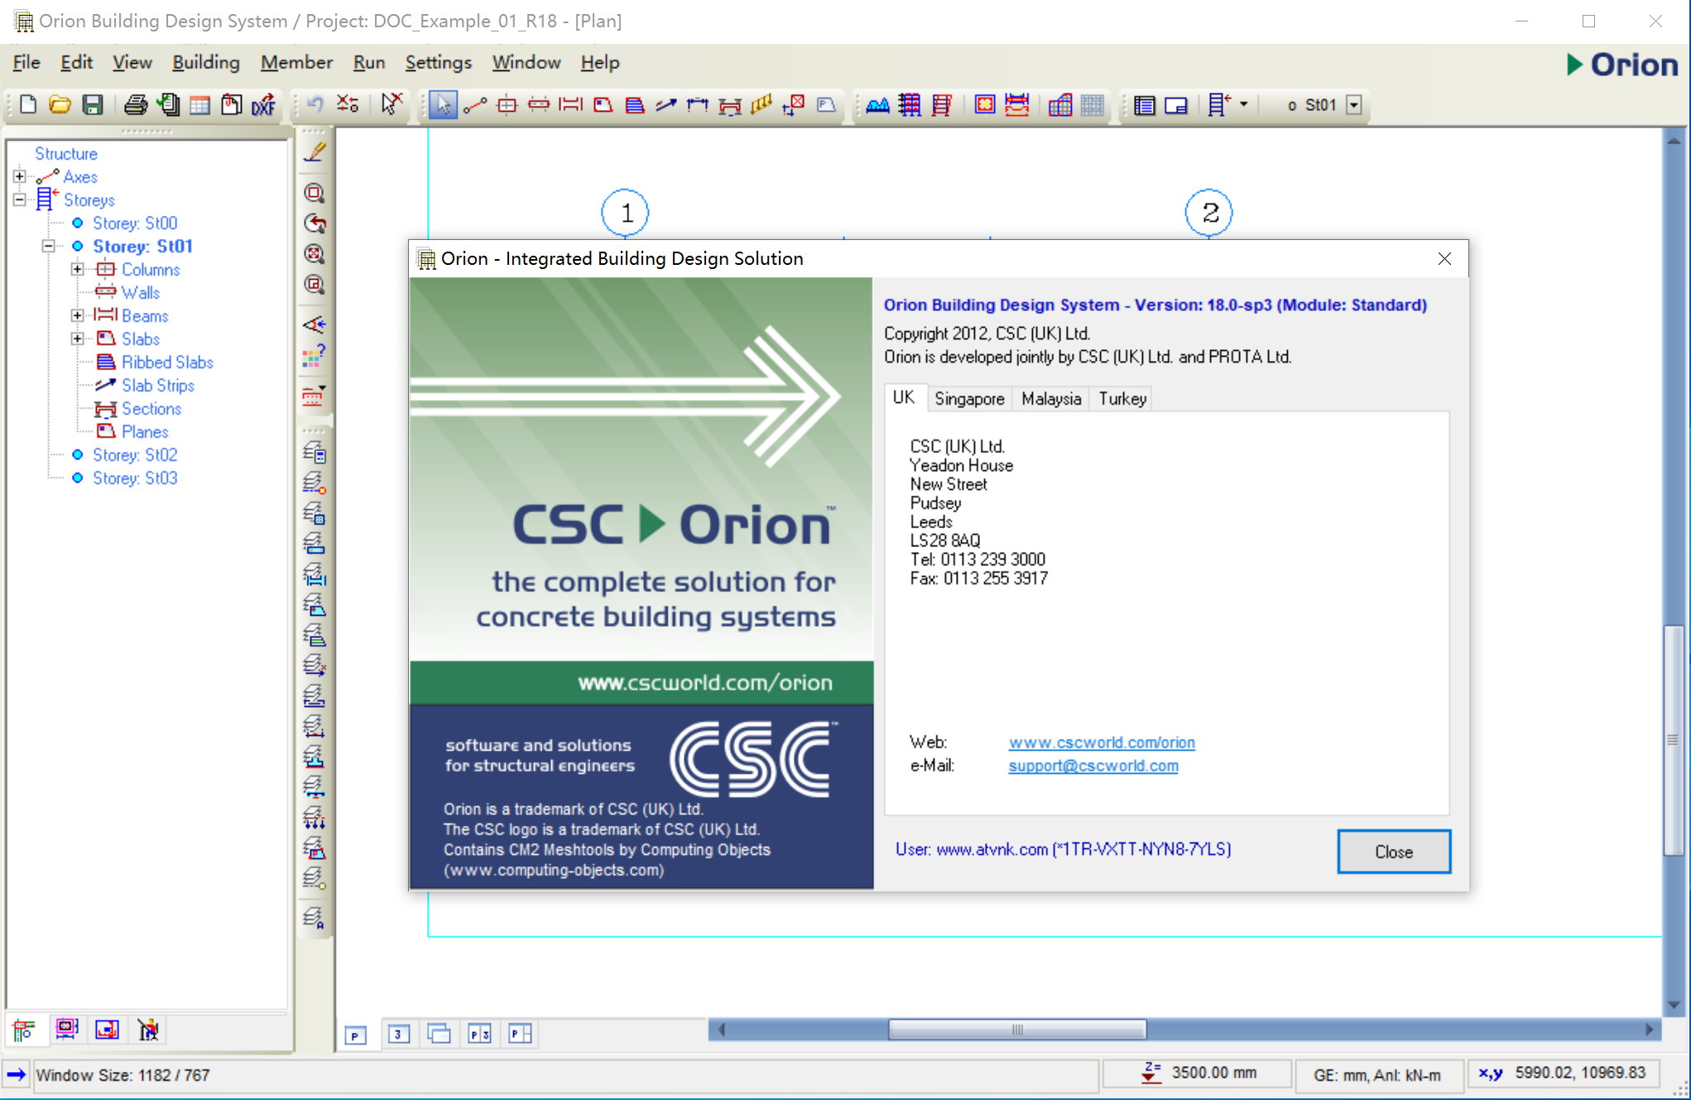Select the pointer selection tool

pos(443,105)
